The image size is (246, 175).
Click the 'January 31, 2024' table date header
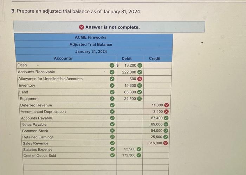click(91, 51)
